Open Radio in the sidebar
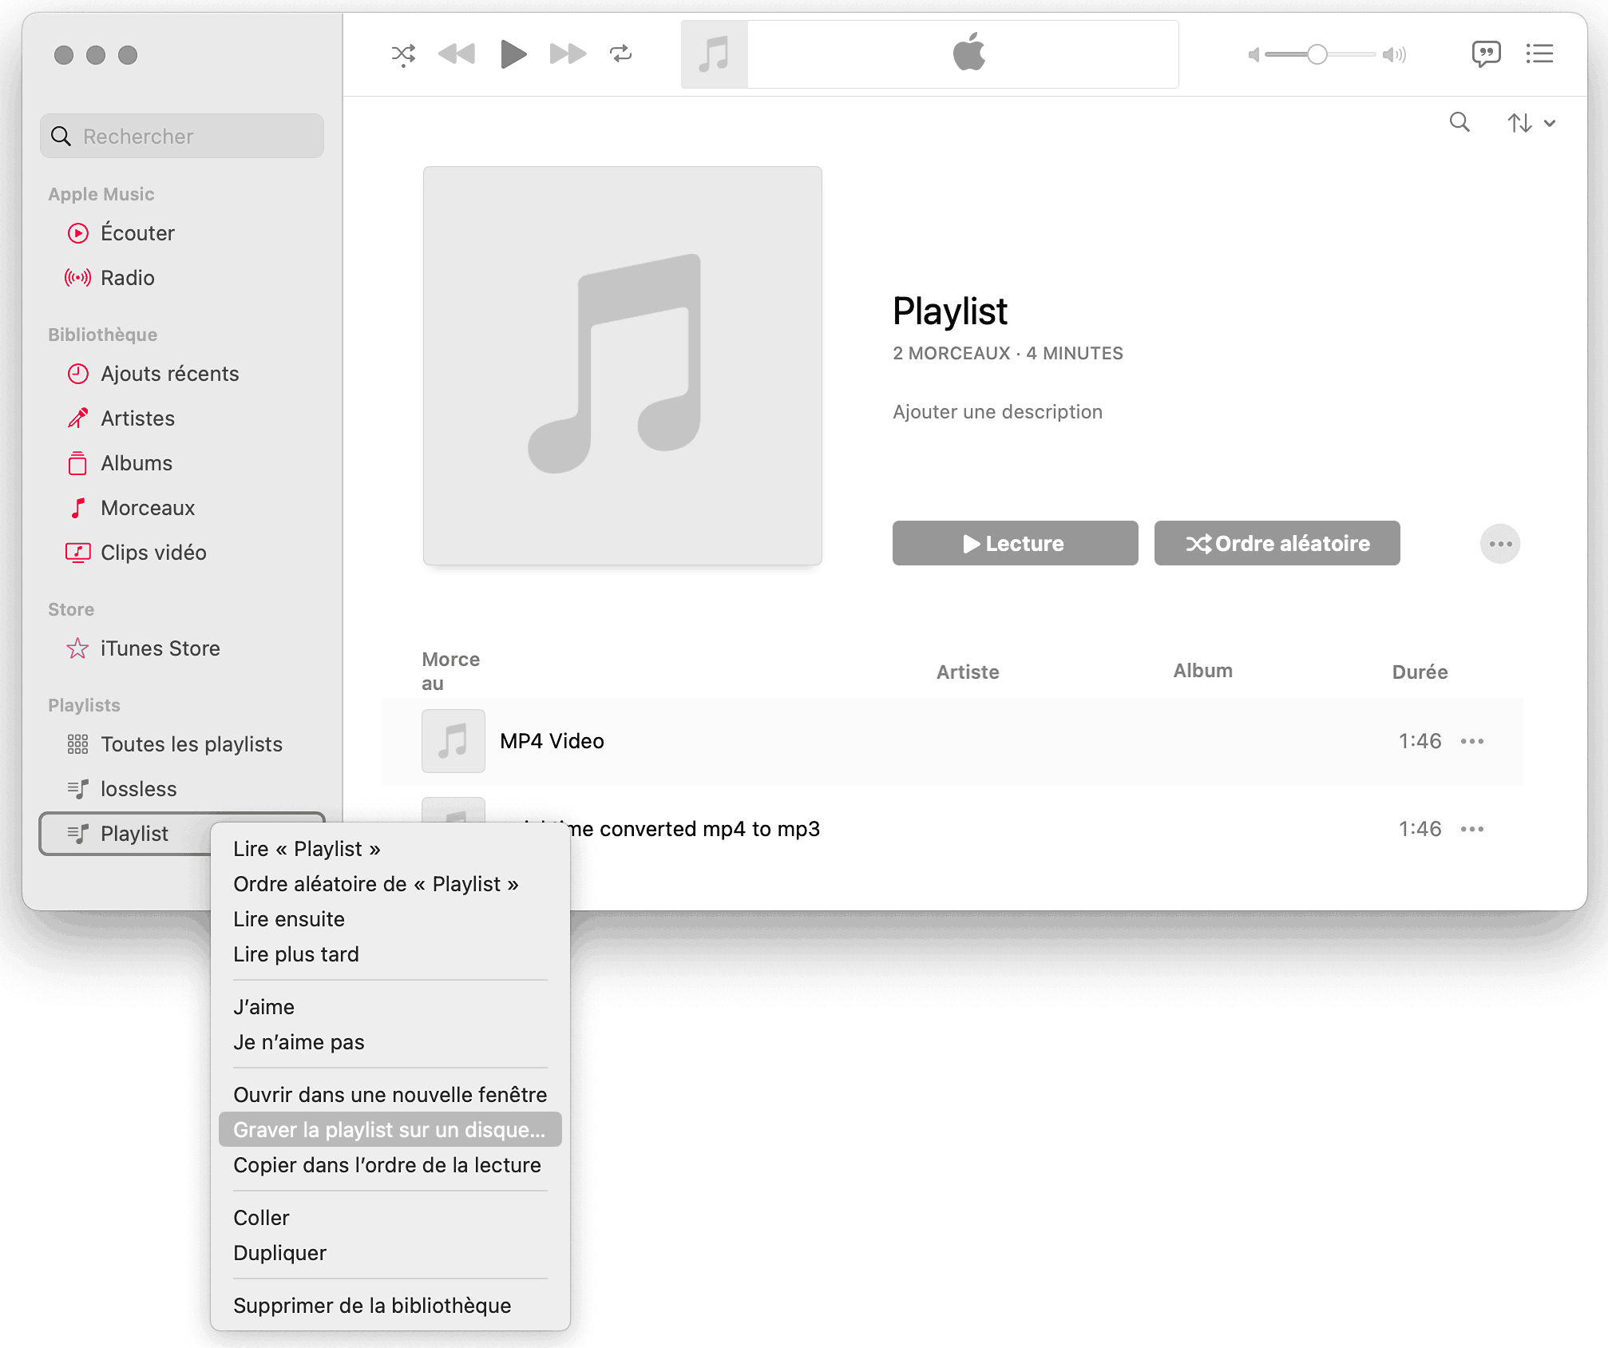Viewport: 1608px width, 1348px height. point(182,278)
